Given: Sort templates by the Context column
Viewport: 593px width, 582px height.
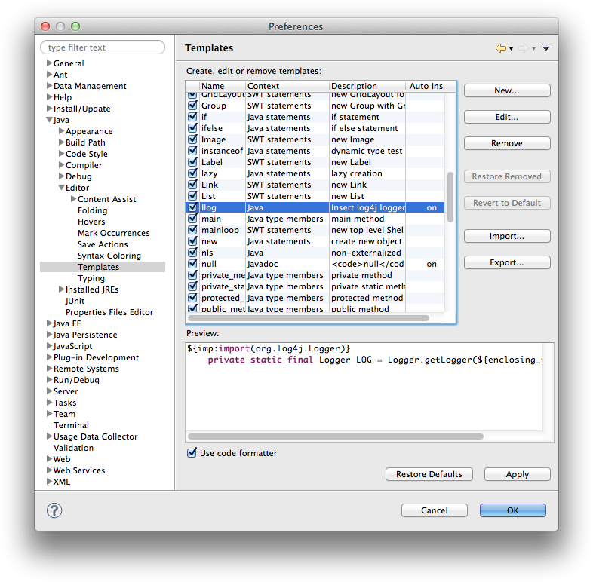Looking at the screenshot, I should (287, 86).
